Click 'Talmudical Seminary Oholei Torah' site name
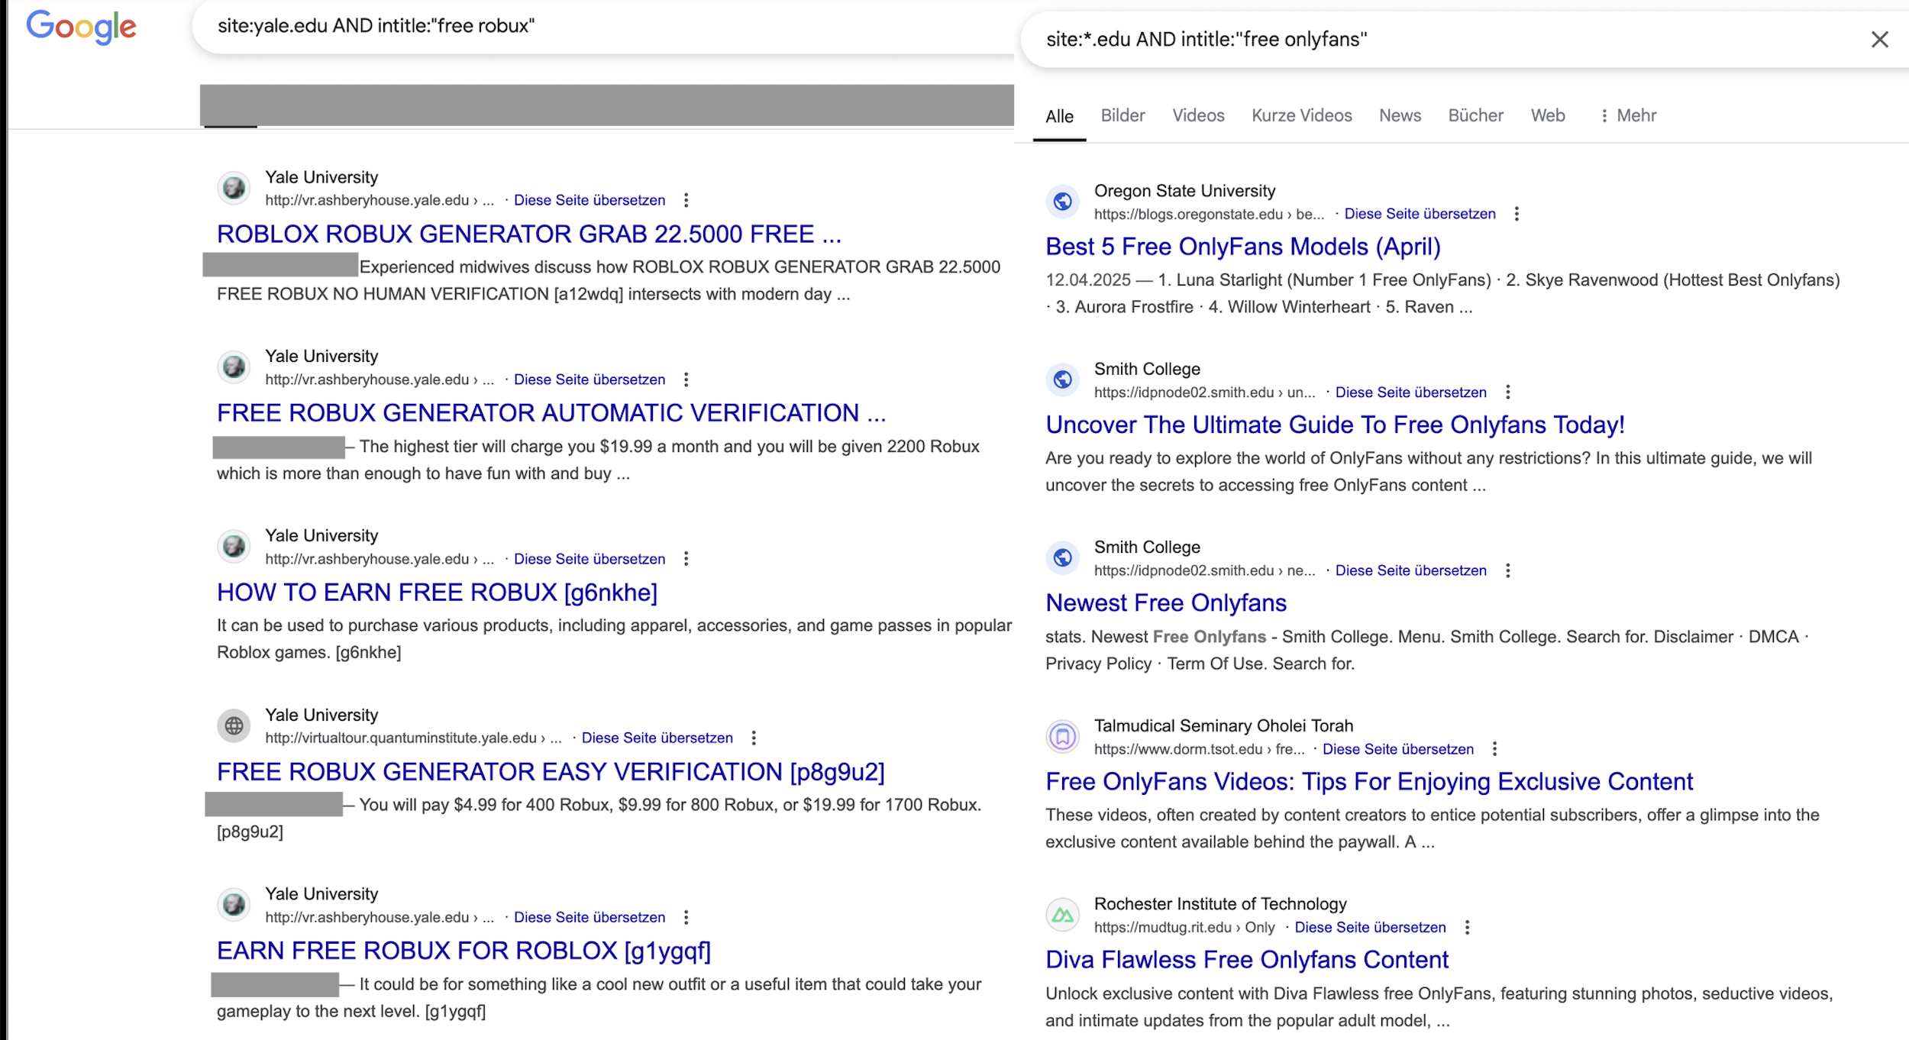 pos(1223,725)
